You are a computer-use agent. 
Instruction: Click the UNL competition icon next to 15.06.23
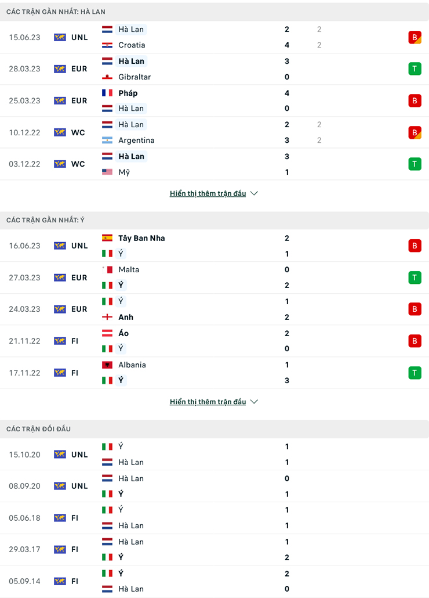pos(59,37)
